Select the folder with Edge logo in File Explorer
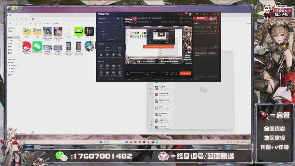The image size is (295, 166). (27, 32)
